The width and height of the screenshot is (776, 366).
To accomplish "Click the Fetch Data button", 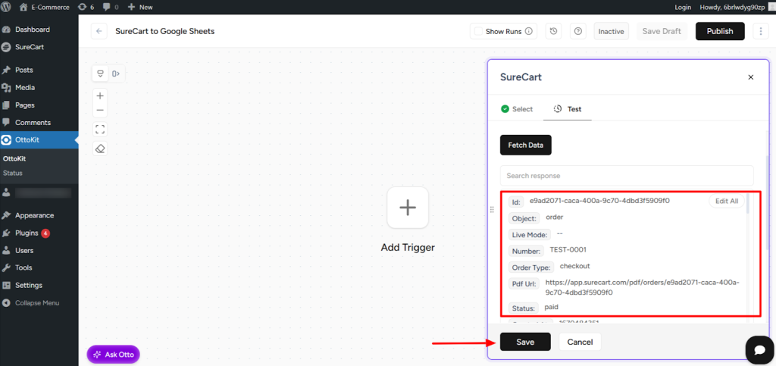I will coord(525,145).
